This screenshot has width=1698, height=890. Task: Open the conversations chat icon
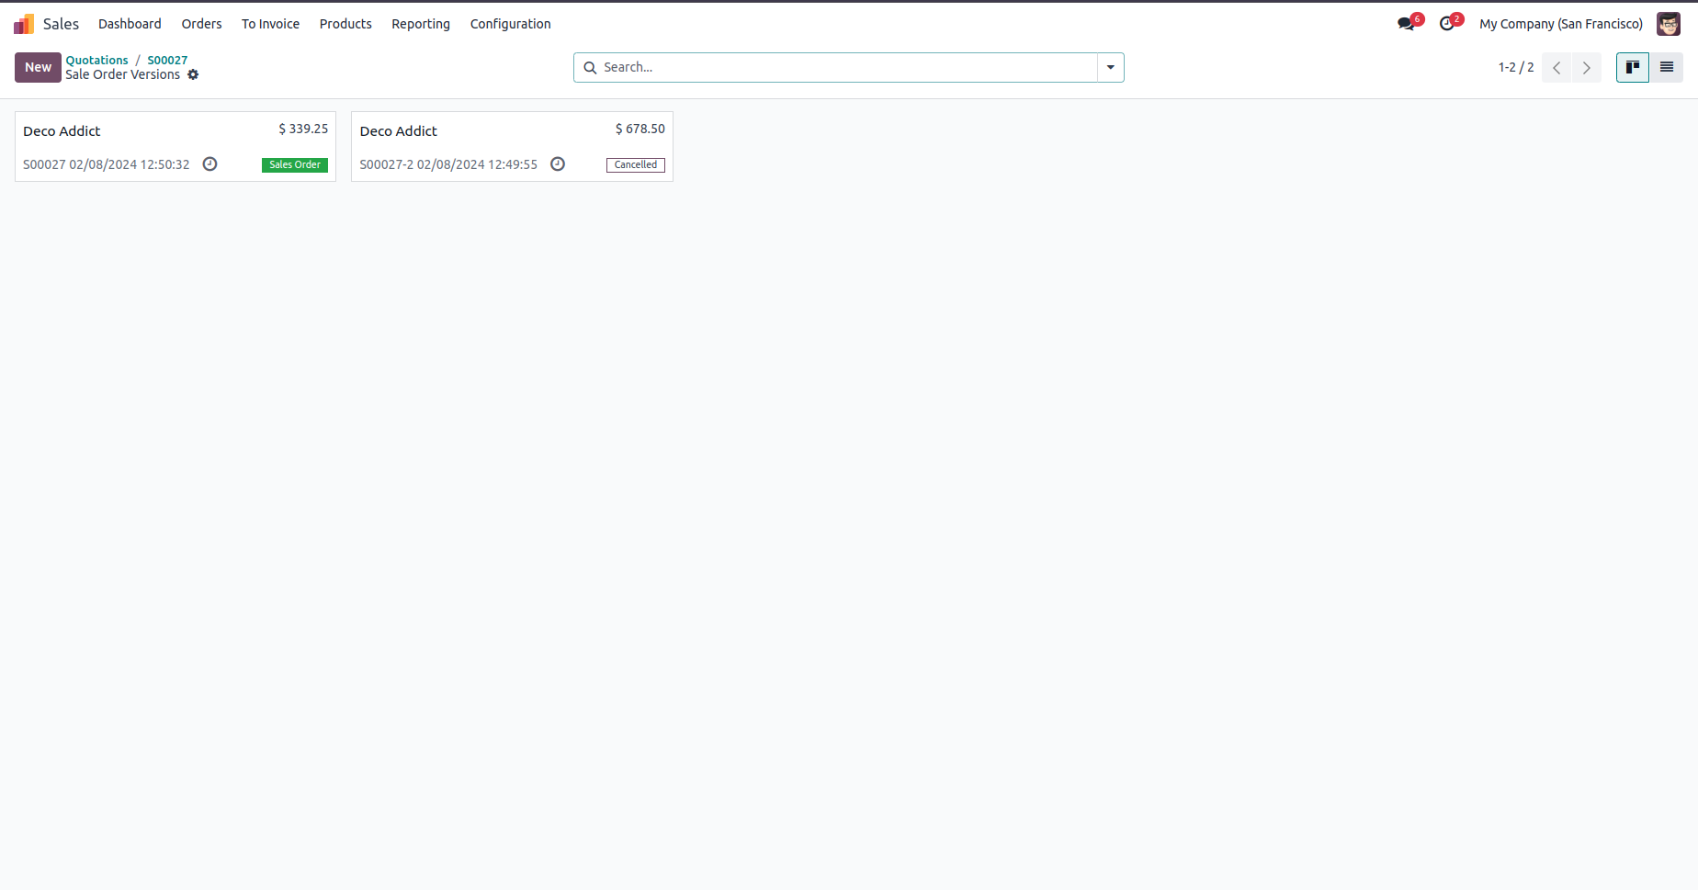tap(1407, 24)
